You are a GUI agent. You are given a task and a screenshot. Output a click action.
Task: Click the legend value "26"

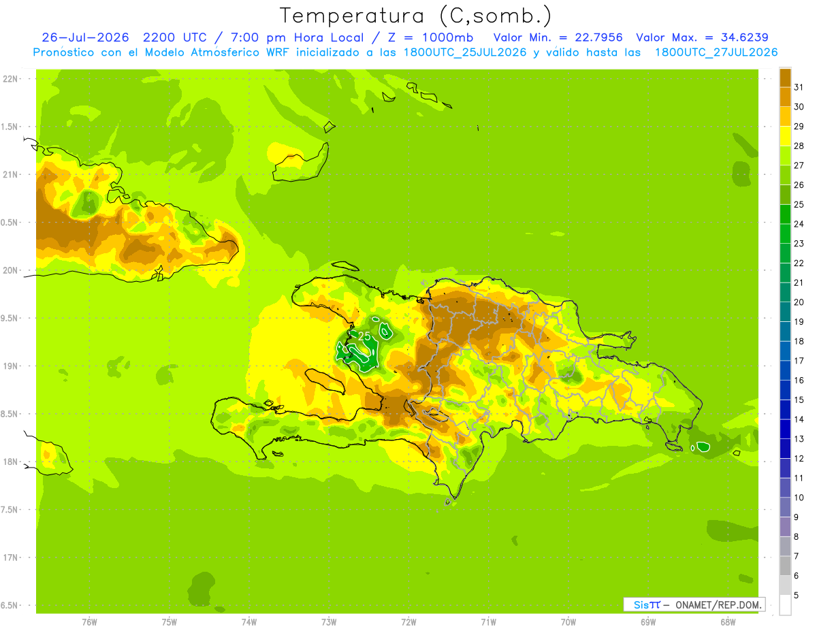point(799,184)
